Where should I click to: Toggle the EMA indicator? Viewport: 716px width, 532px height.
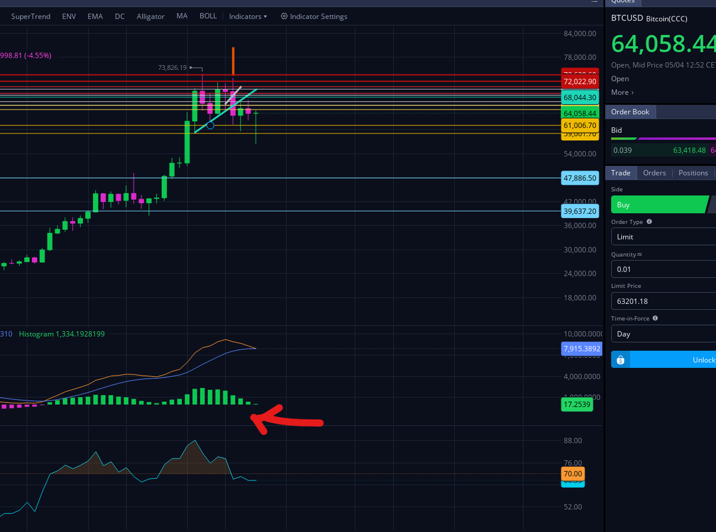95,16
